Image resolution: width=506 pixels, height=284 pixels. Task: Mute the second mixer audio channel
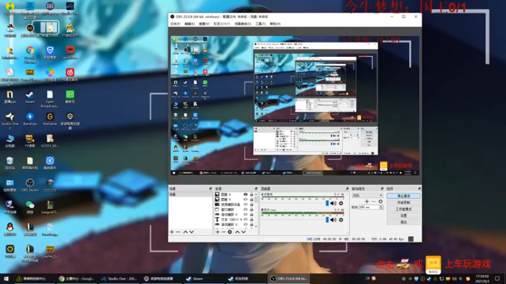tap(333, 220)
